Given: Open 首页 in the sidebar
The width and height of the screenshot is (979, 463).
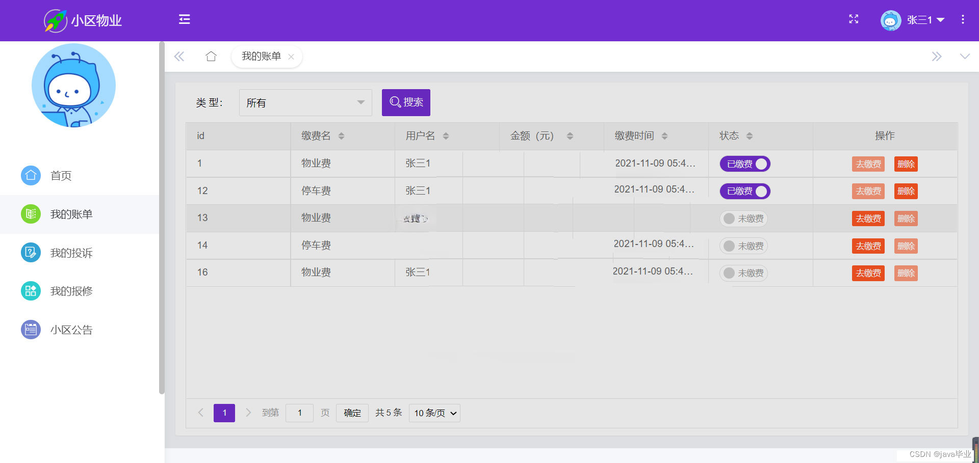Looking at the screenshot, I should 80,176.
